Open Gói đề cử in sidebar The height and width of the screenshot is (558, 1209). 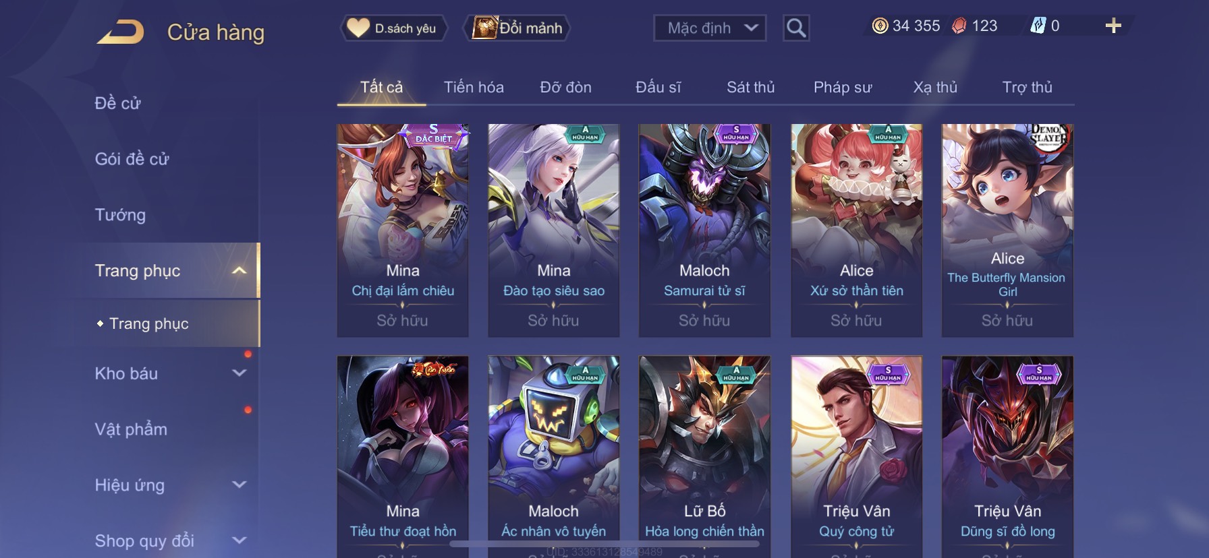click(x=132, y=159)
